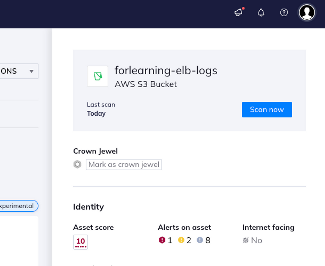325x266 pixels.
Task: Click the critical alerts count 1
Action: click(x=170, y=240)
